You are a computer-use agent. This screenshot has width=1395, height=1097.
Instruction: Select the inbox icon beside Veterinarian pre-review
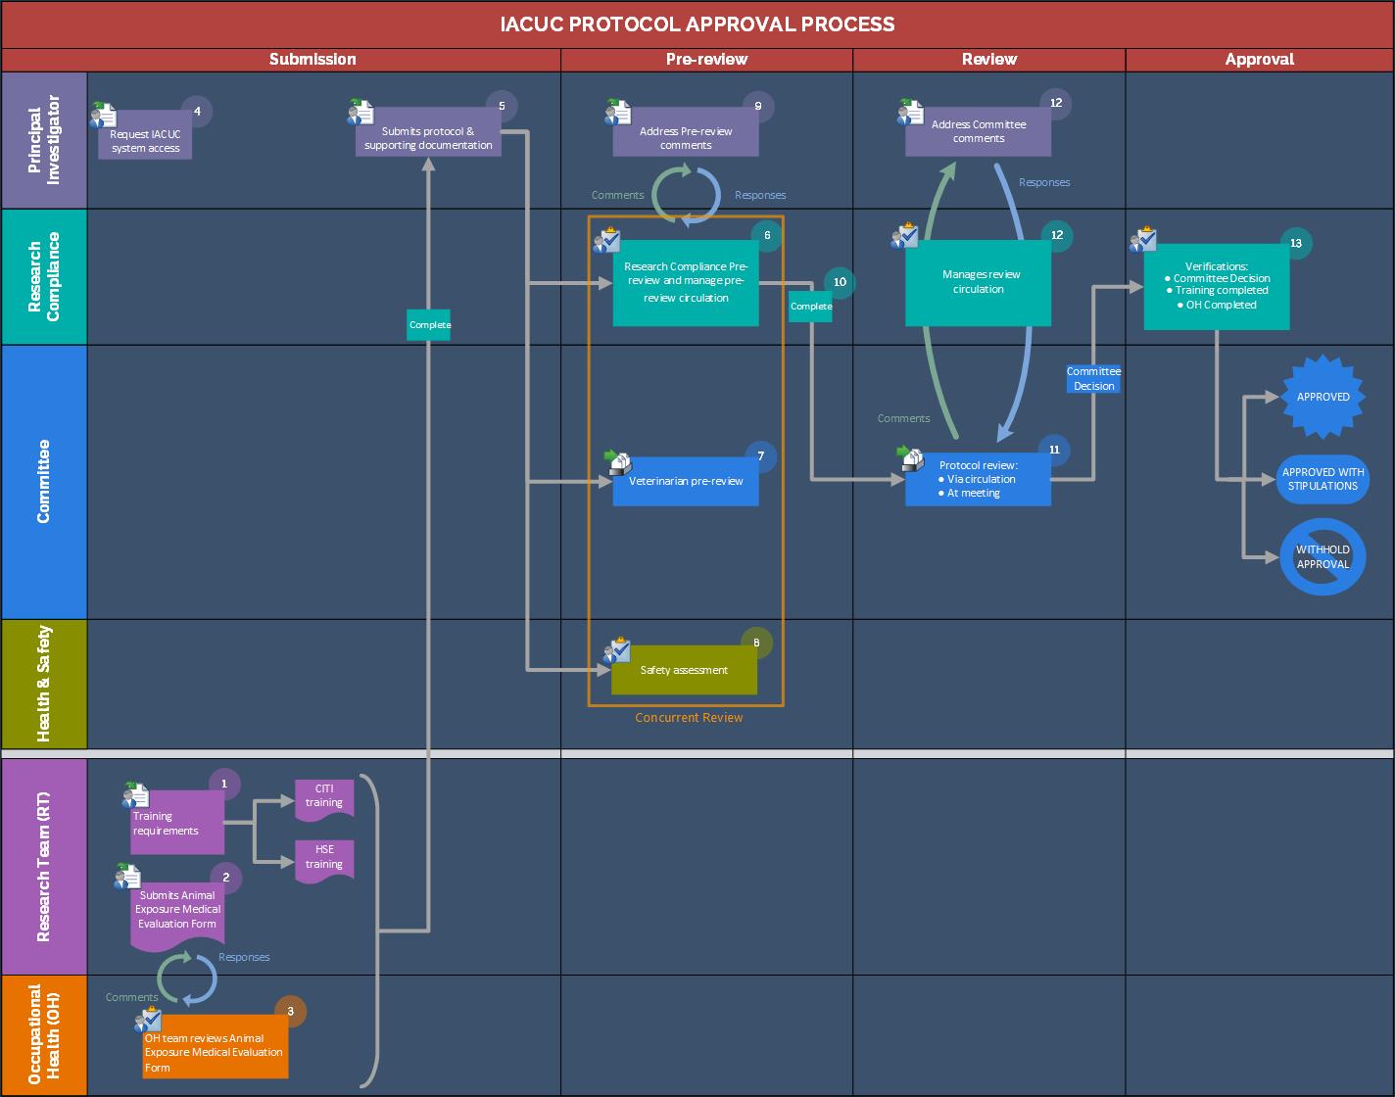click(x=618, y=461)
